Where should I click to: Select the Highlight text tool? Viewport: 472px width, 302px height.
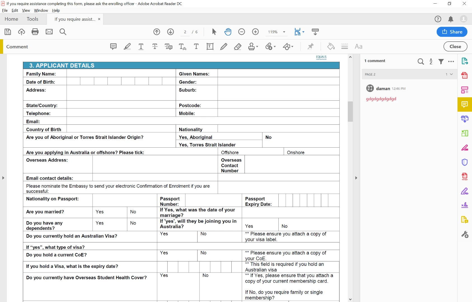(x=127, y=46)
